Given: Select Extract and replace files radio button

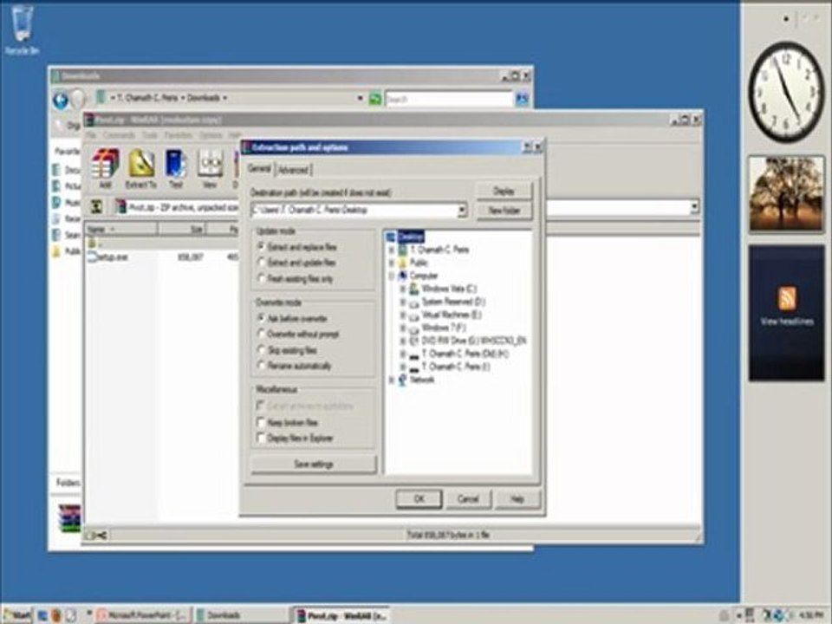Looking at the screenshot, I should click(261, 247).
